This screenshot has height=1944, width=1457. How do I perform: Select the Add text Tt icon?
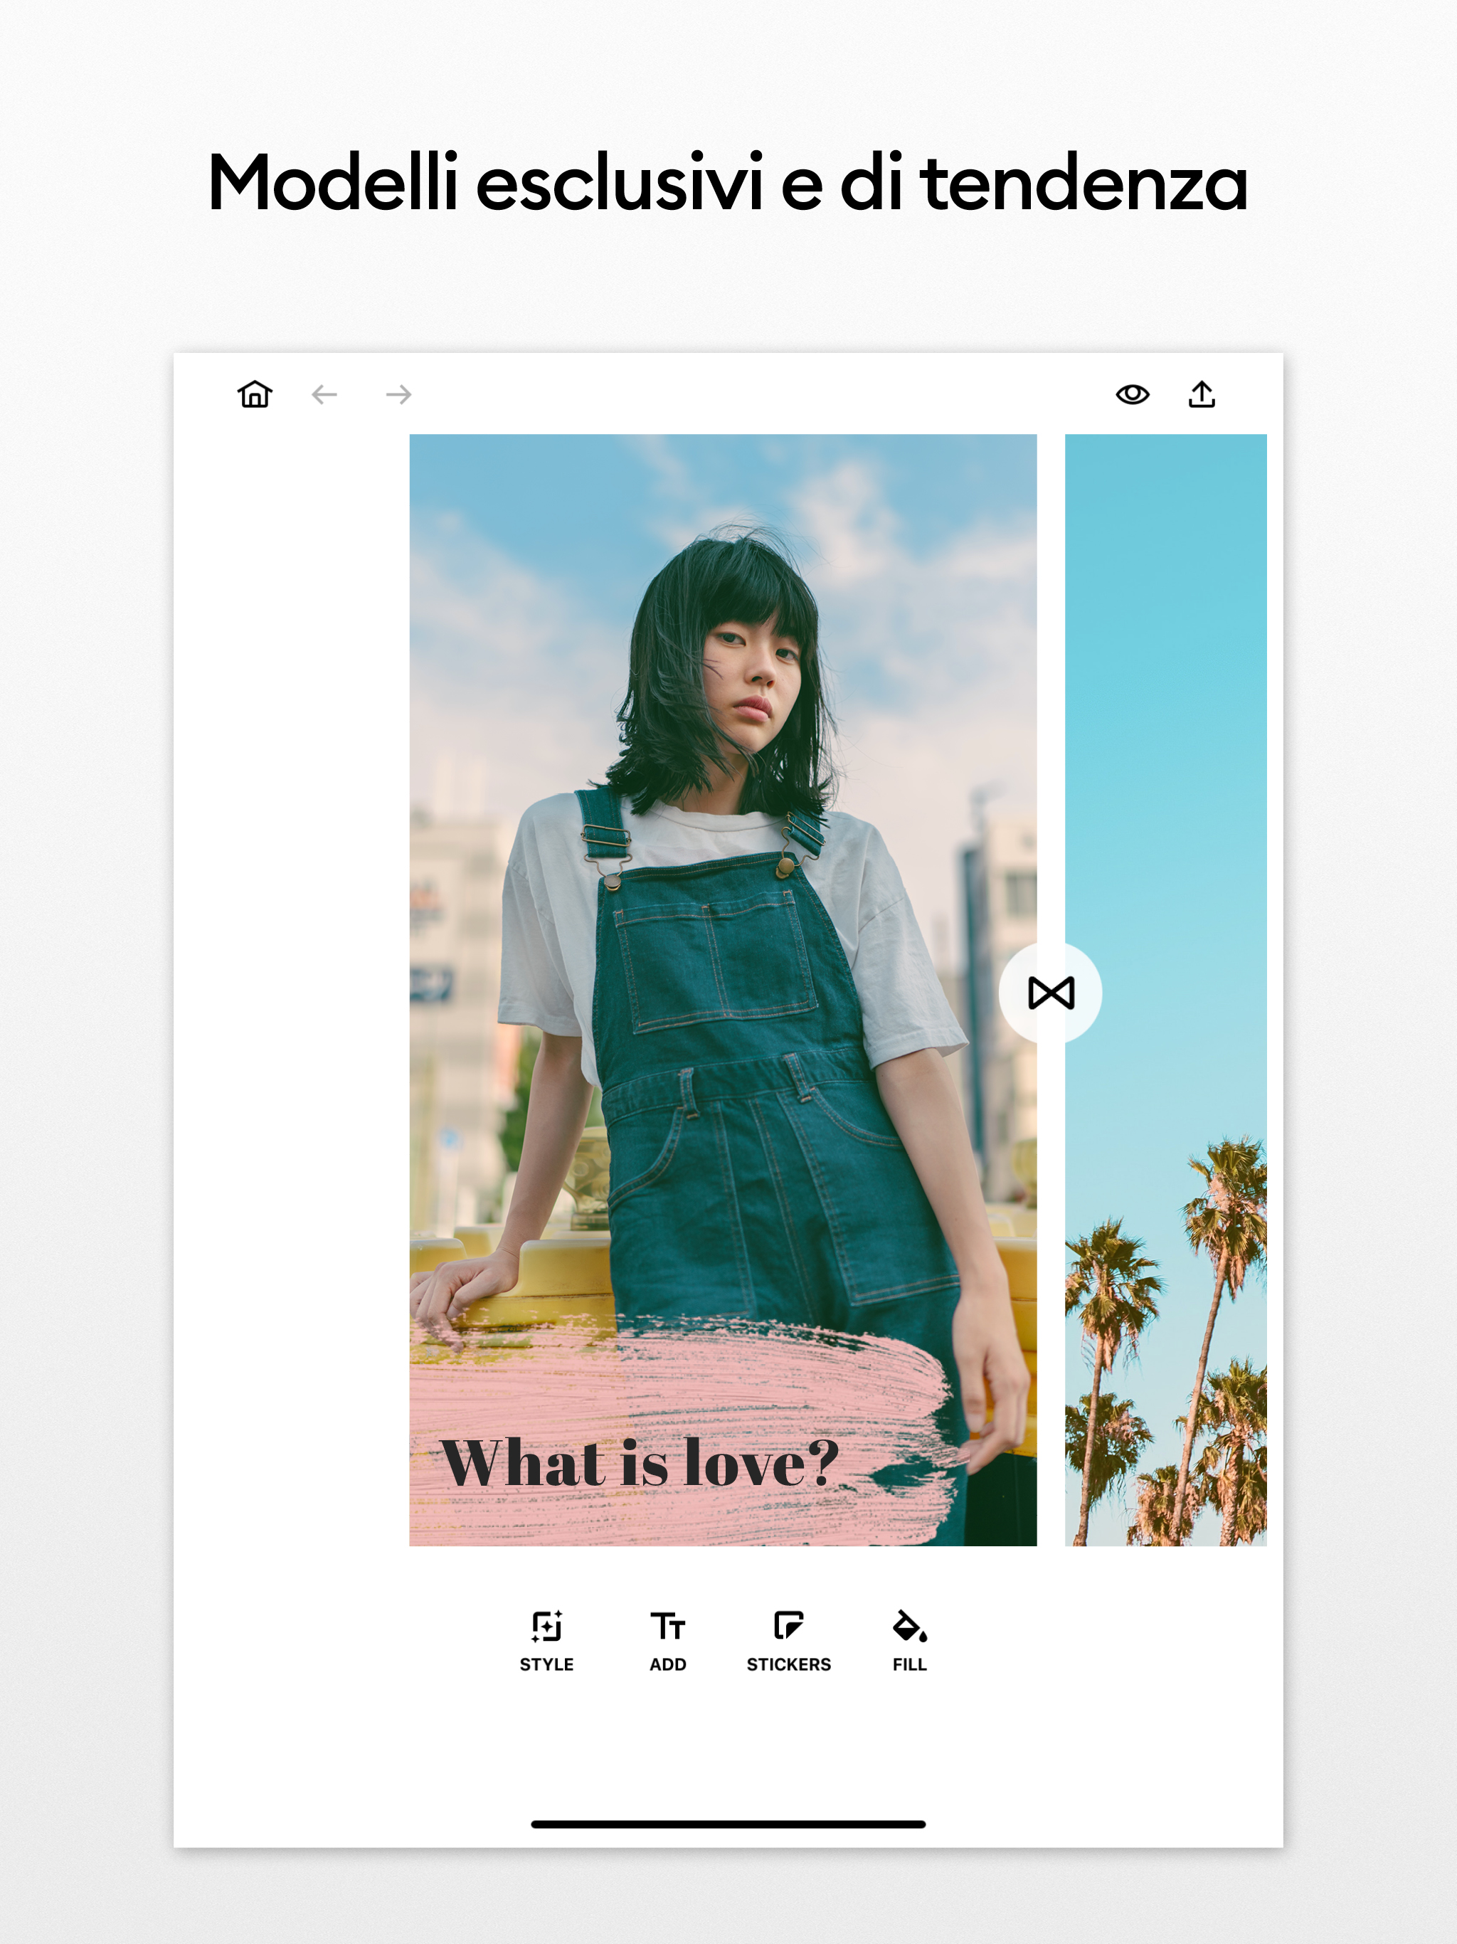668,1626
